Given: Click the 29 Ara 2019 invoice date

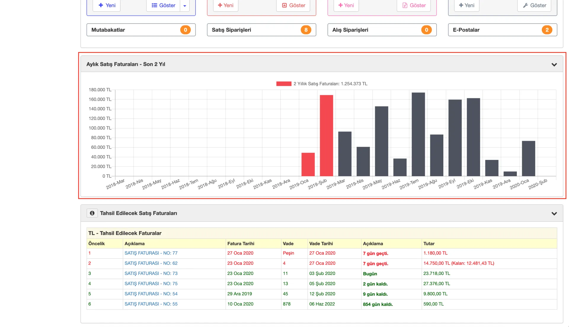Looking at the screenshot, I should [x=240, y=294].
